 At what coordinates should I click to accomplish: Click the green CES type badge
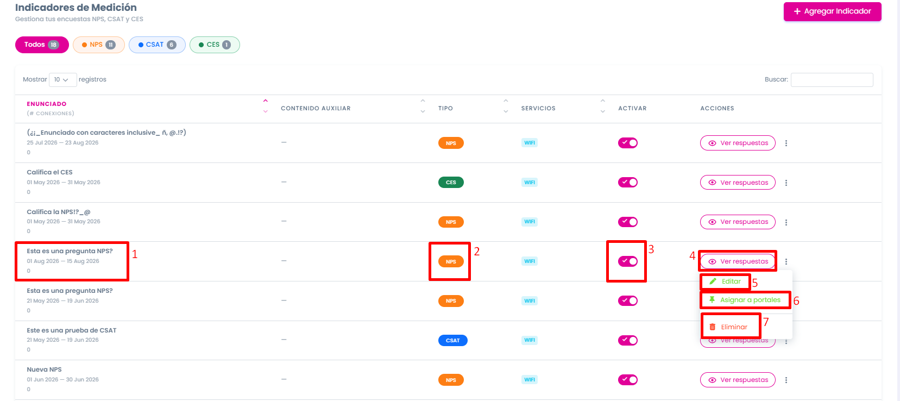pos(451,183)
